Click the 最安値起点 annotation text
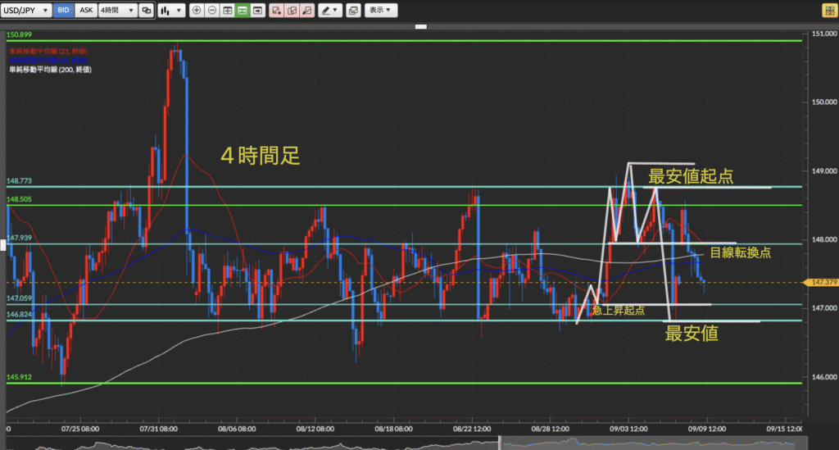Screen dimensions: 839x450 pos(691,176)
